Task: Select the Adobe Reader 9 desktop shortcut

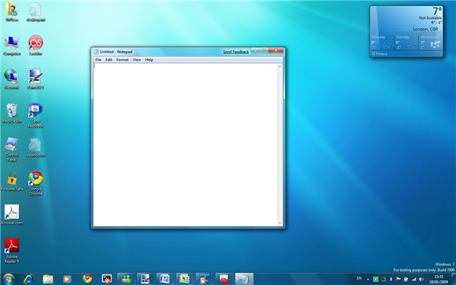Action: 12,250
